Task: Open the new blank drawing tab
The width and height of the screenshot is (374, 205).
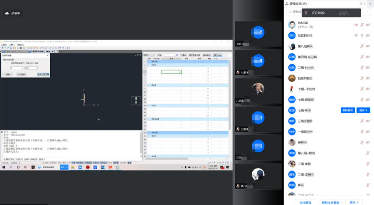Action: point(57,51)
